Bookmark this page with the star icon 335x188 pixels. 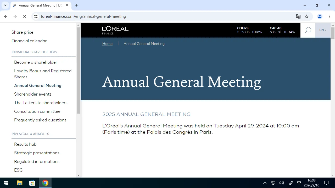306,16
